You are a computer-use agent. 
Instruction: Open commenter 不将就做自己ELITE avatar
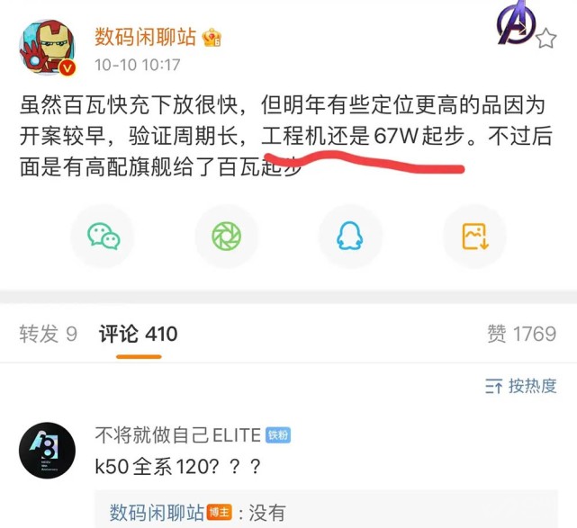(47, 451)
